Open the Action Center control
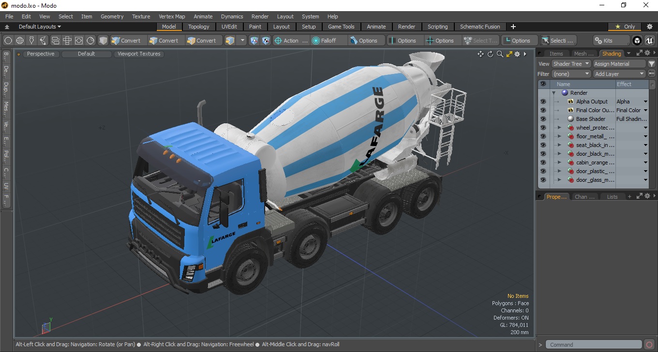The image size is (658, 352). tap(291, 41)
